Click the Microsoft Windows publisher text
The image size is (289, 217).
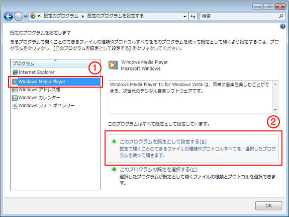tap(141, 68)
